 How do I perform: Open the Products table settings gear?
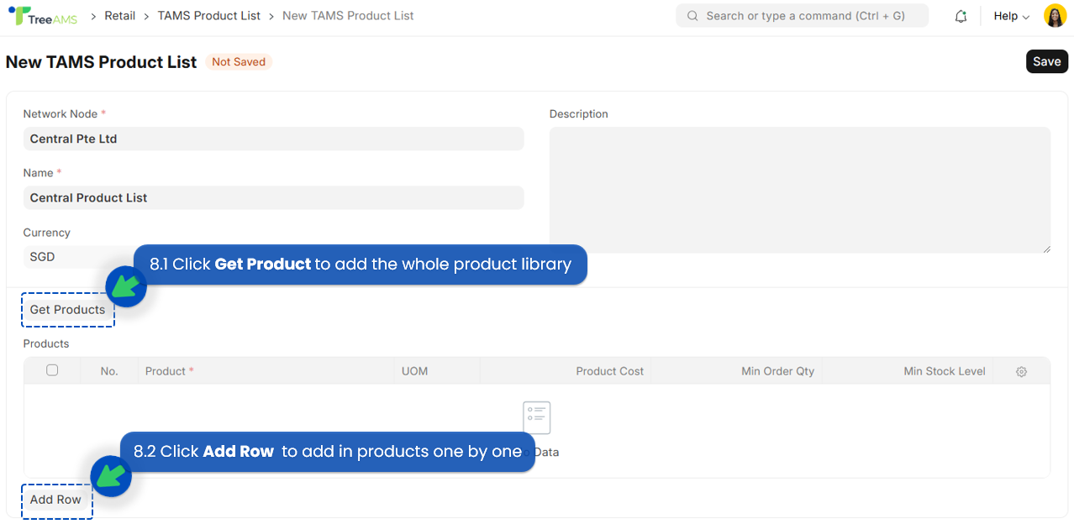1022,371
